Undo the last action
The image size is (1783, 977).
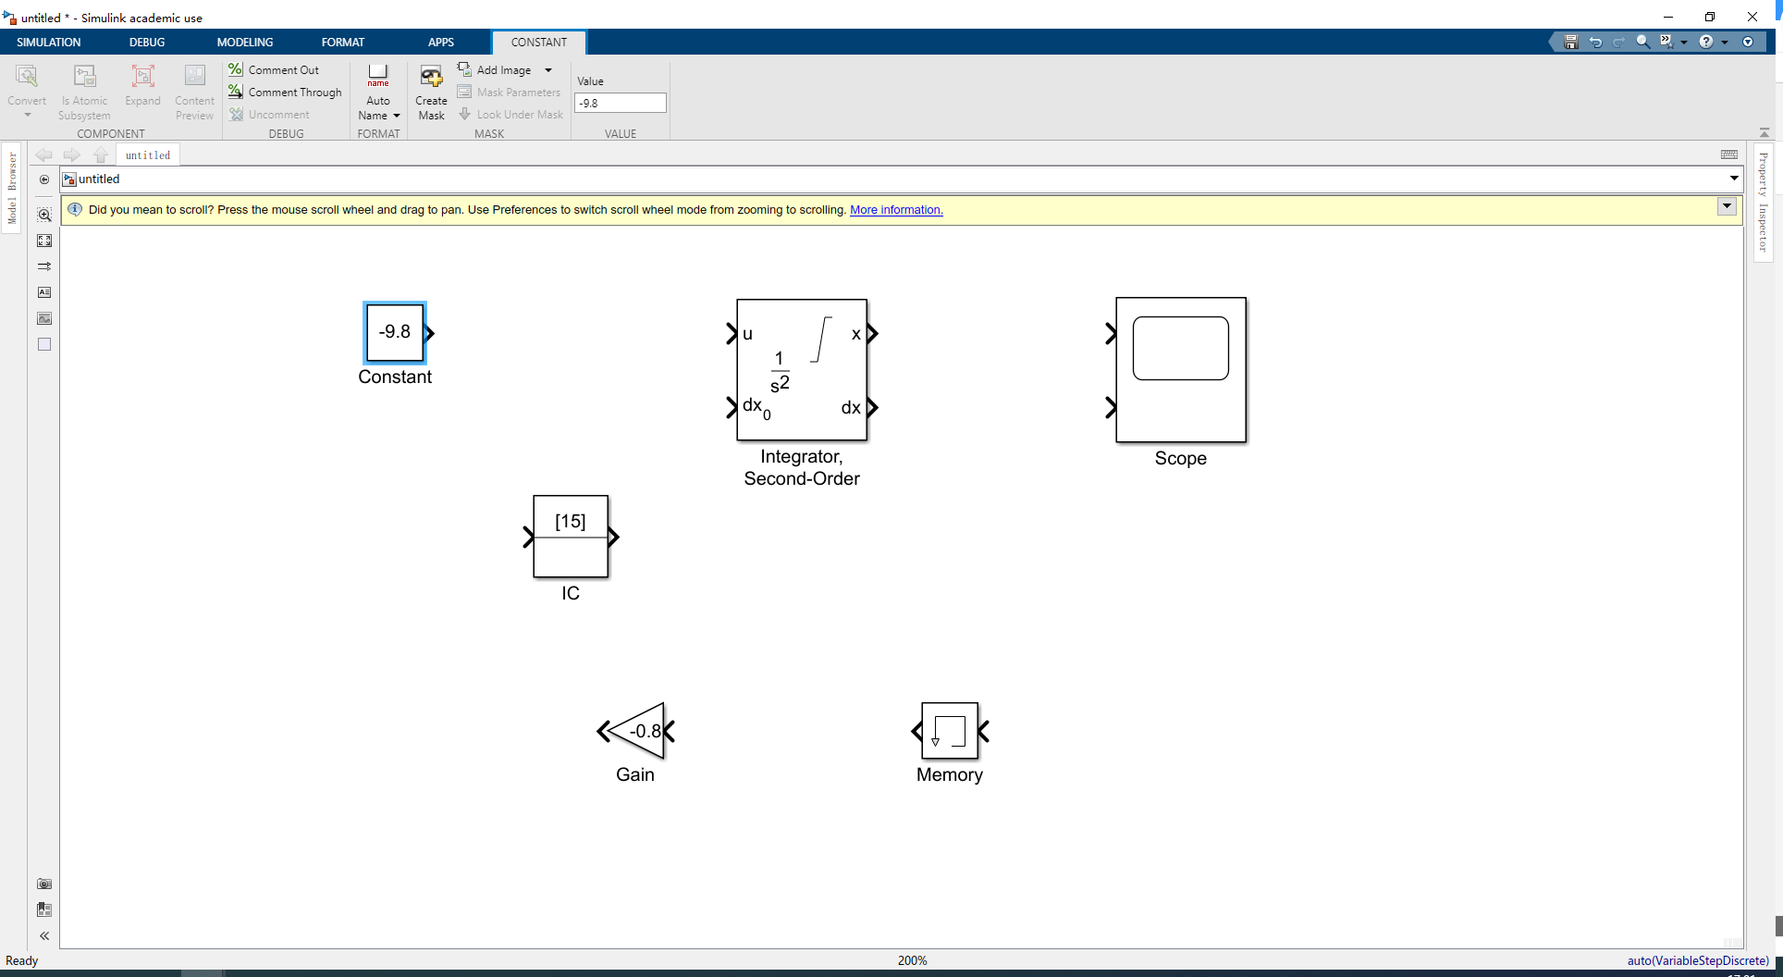[1595, 42]
